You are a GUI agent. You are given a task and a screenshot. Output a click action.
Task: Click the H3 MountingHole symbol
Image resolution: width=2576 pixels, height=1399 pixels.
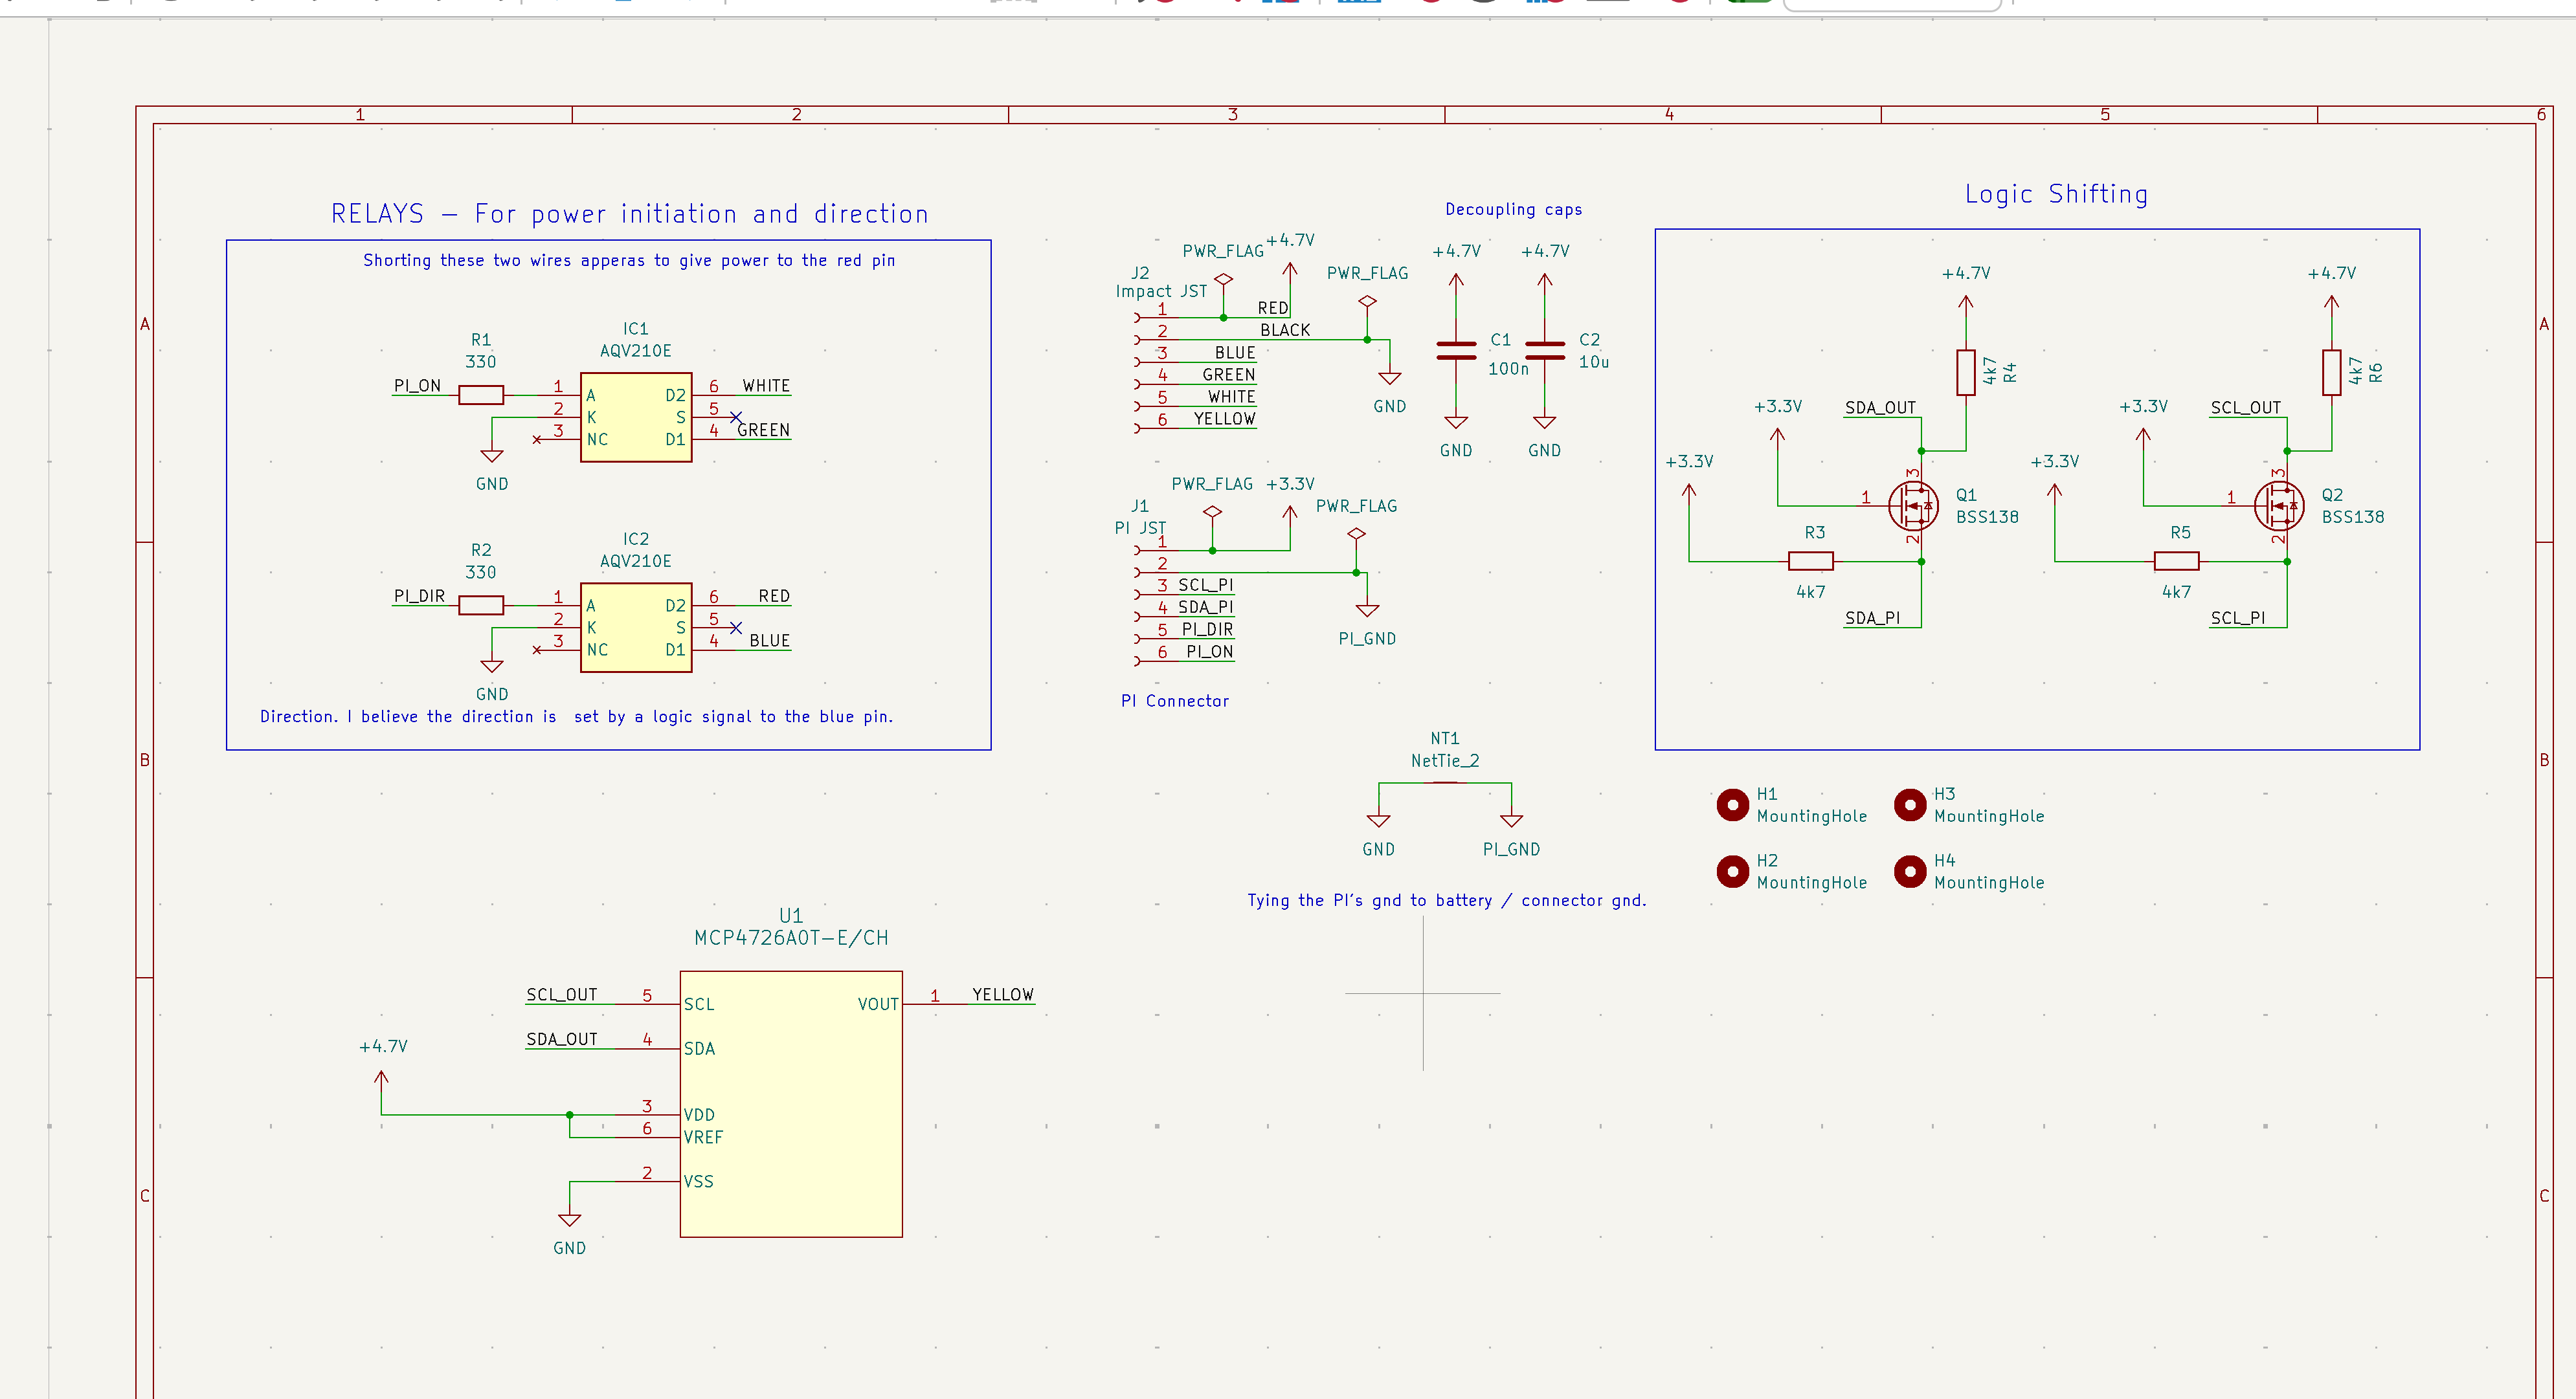[x=1910, y=804]
